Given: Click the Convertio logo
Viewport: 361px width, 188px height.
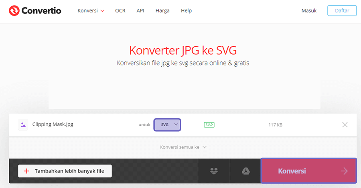Looking at the screenshot, I should point(35,10).
